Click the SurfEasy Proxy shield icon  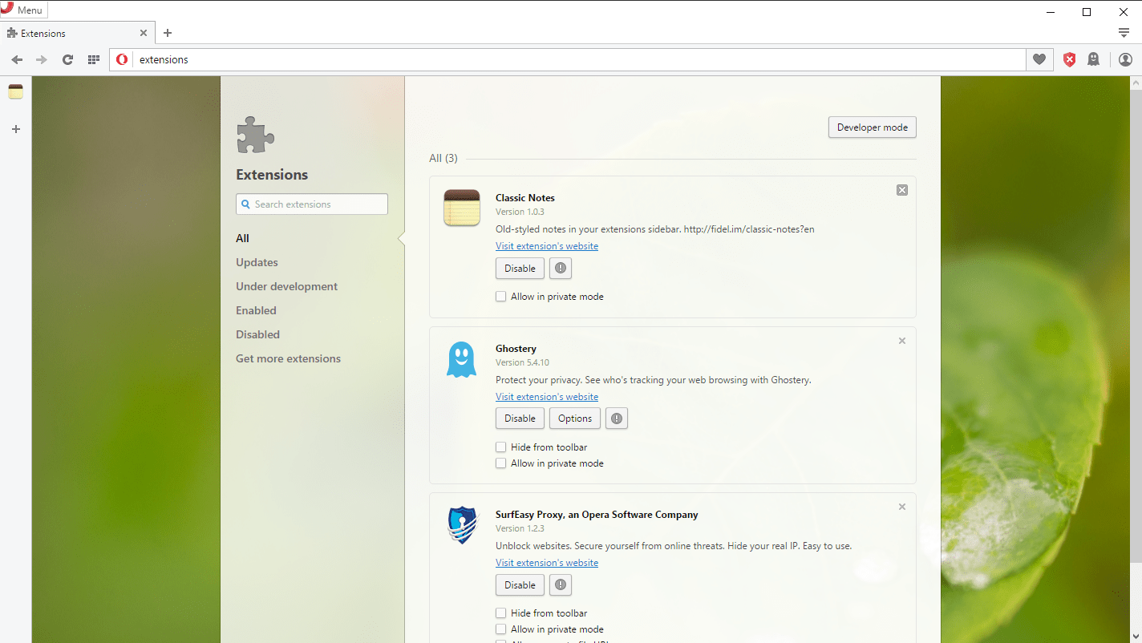[x=461, y=525]
